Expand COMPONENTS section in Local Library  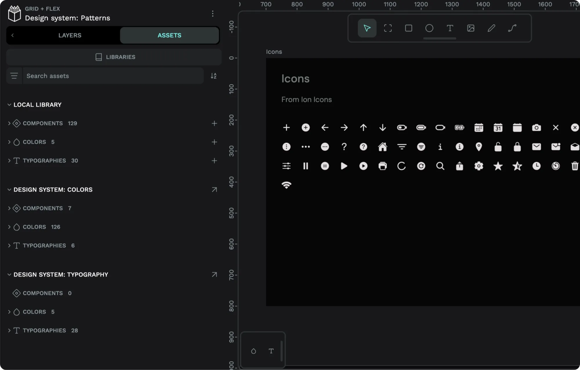[9, 123]
